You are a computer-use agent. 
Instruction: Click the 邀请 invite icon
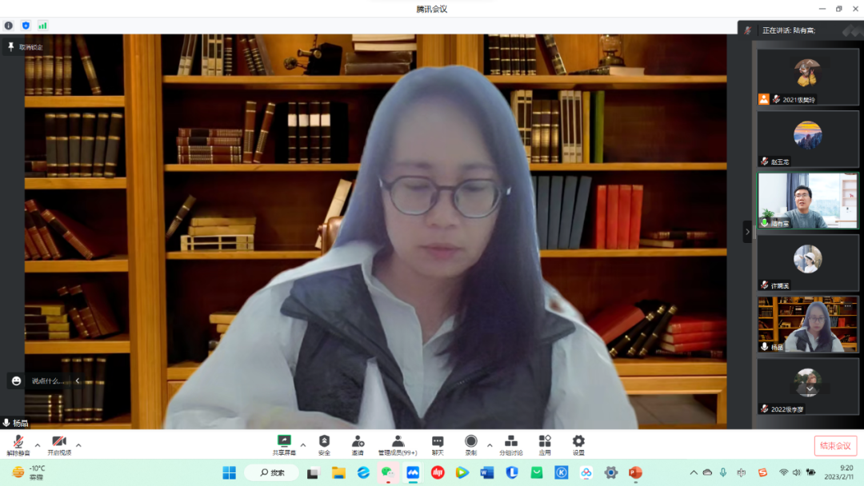pyautogui.click(x=358, y=444)
